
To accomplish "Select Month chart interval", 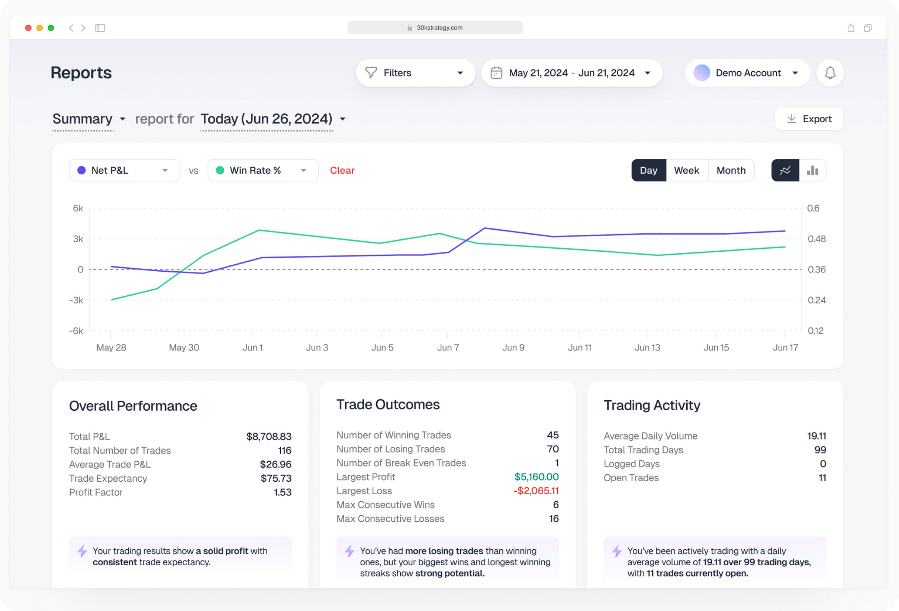I will tap(731, 170).
